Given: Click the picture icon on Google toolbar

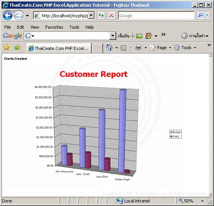Looking at the screenshot, I should click(x=139, y=36).
